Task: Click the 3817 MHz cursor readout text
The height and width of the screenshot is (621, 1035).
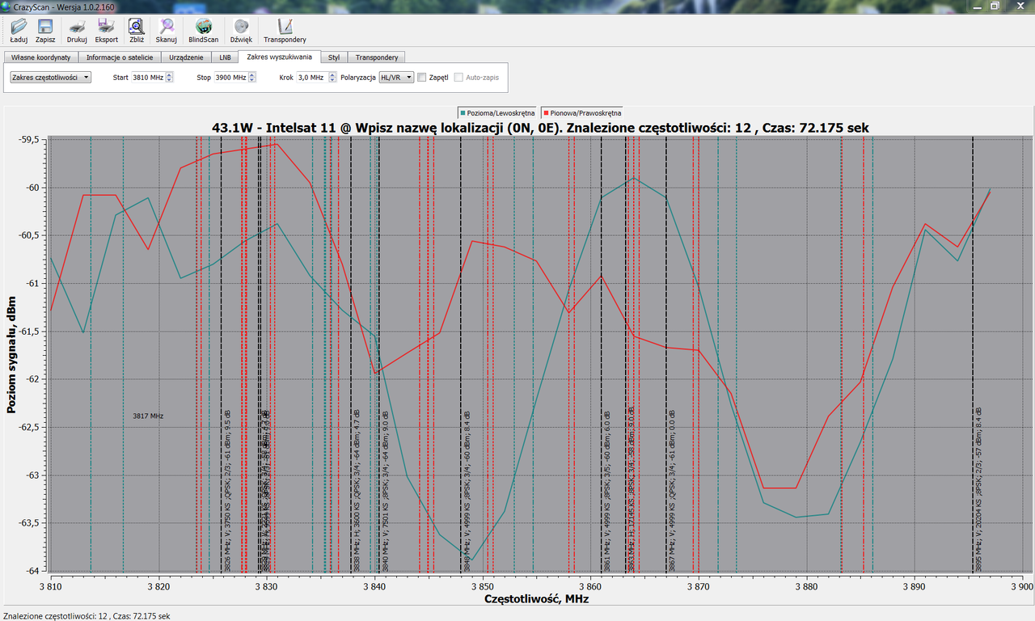Action: coord(148,416)
